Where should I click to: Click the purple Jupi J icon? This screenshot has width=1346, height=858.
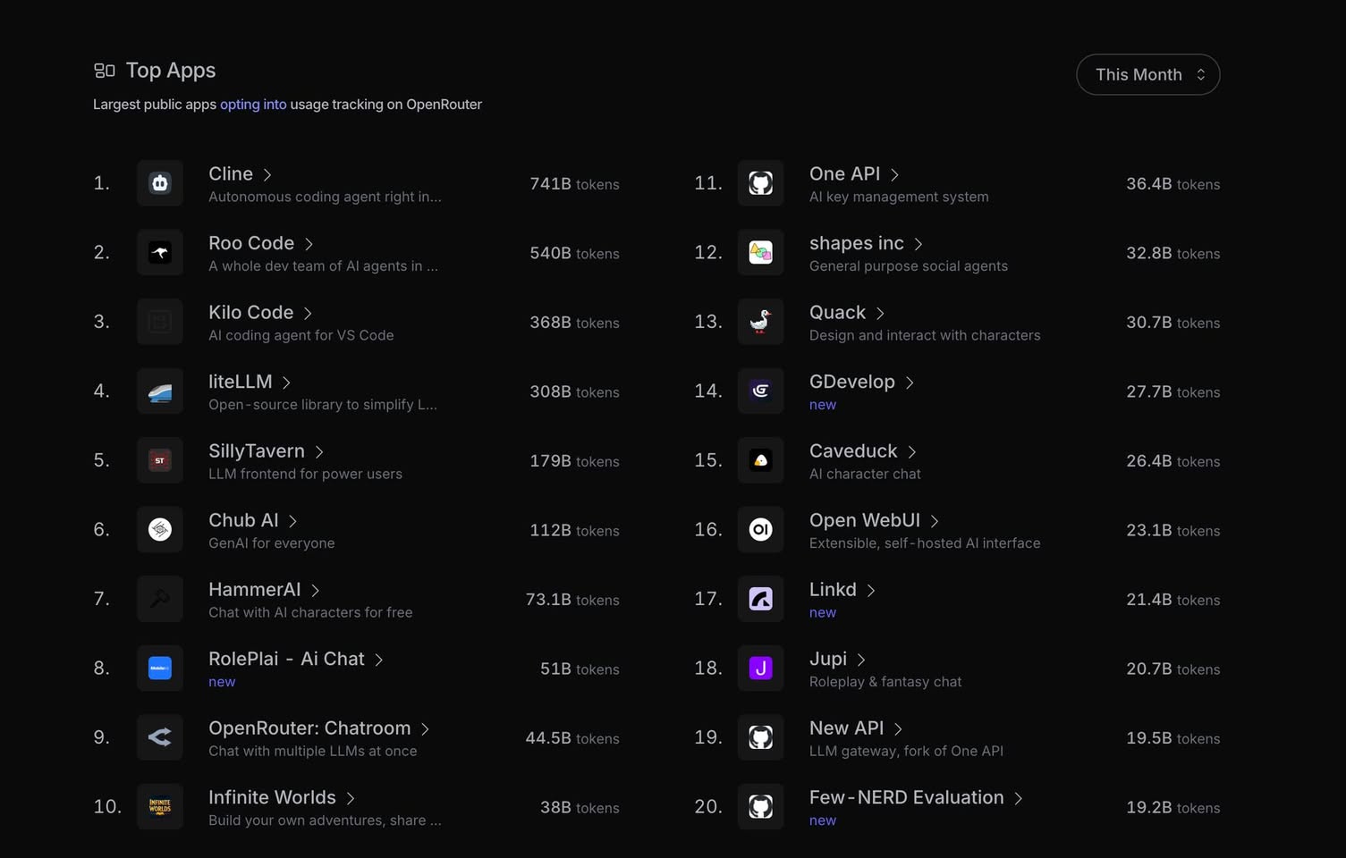tap(760, 669)
